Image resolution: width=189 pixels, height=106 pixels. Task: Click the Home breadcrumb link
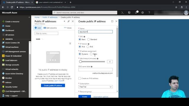pos(37,17)
